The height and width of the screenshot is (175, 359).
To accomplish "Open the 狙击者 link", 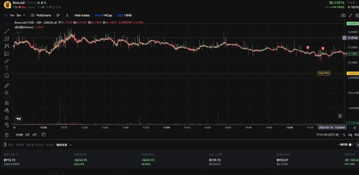I will 352,2.
